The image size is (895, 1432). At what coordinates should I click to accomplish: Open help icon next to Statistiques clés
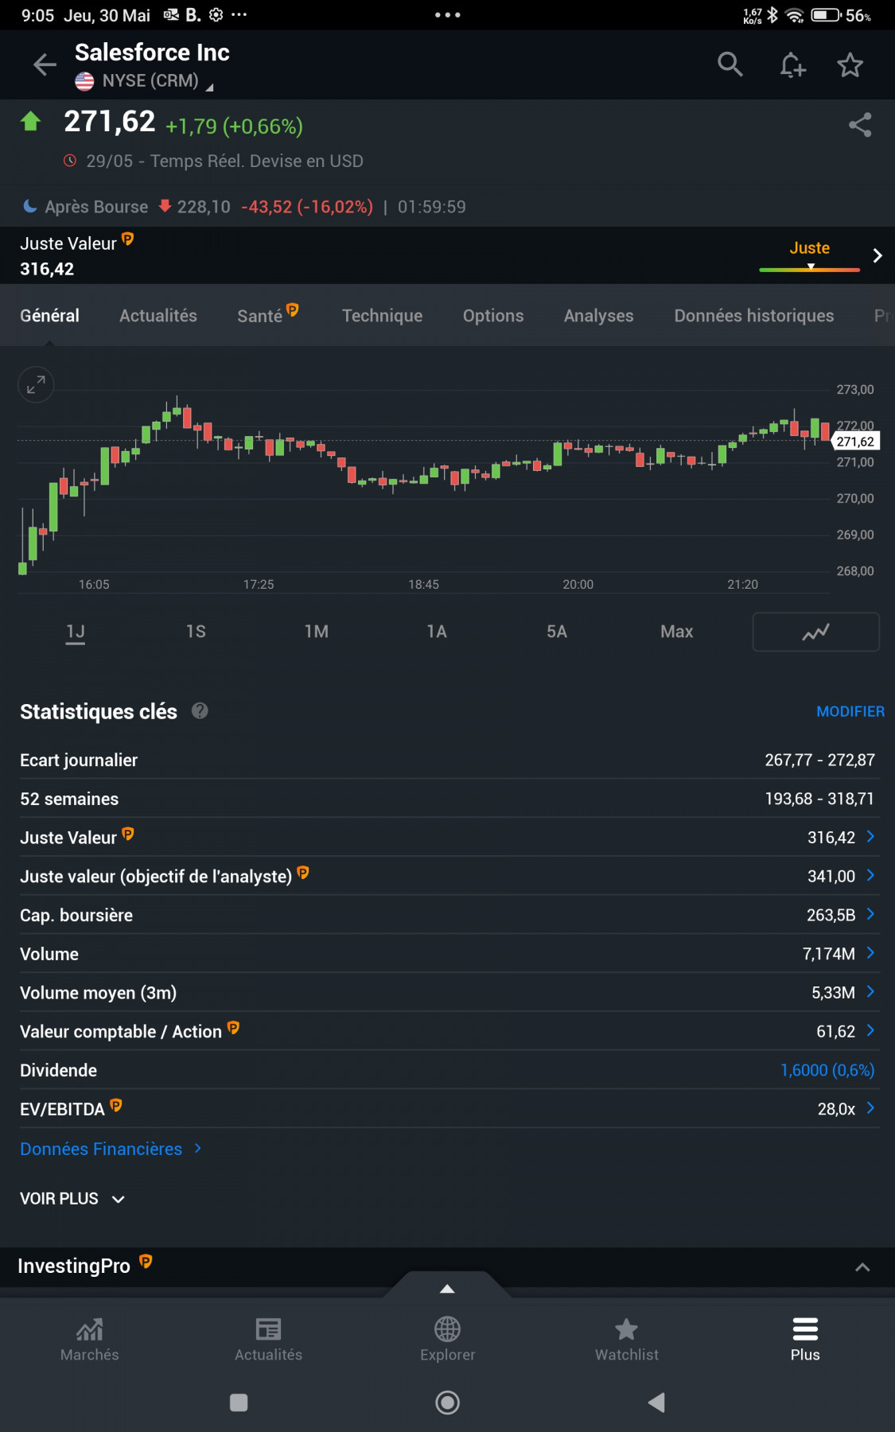coord(200,711)
